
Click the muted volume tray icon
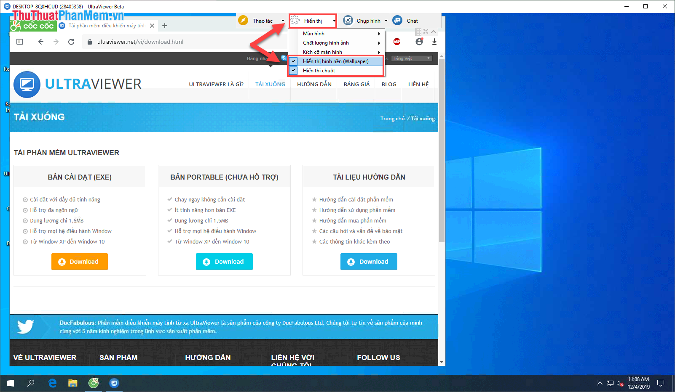coord(620,383)
